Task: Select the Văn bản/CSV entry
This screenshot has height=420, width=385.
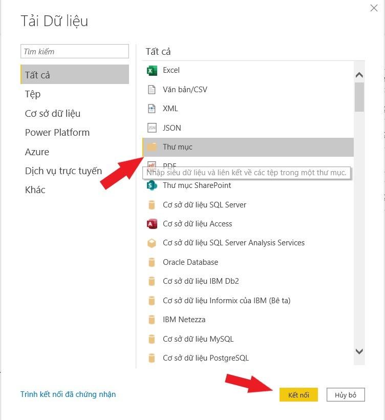Action: pyautogui.click(x=248, y=90)
